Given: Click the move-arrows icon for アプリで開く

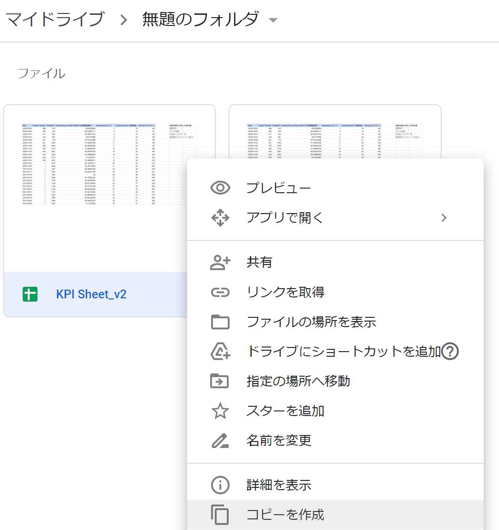Looking at the screenshot, I should coord(220,217).
